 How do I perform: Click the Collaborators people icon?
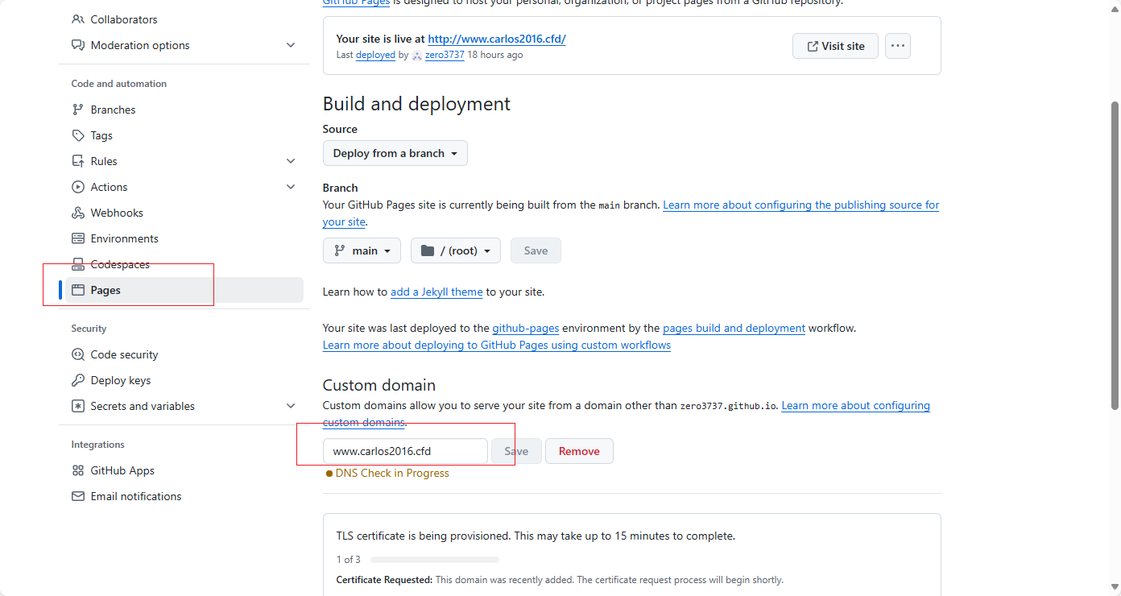pyautogui.click(x=78, y=19)
